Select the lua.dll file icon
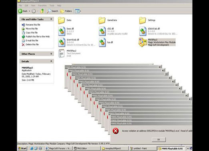 pyautogui.click(x=102, y=42)
